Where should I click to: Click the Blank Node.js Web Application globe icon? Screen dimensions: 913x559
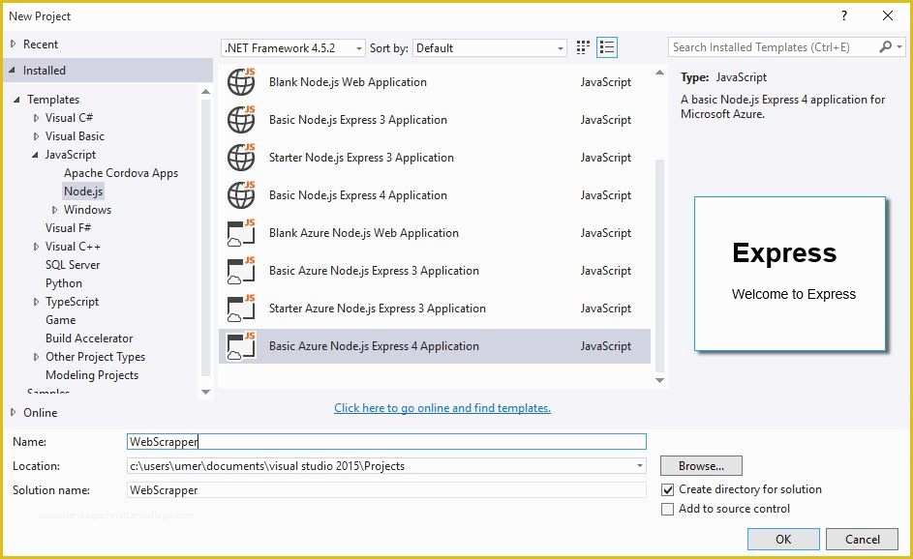pos(241,81)
